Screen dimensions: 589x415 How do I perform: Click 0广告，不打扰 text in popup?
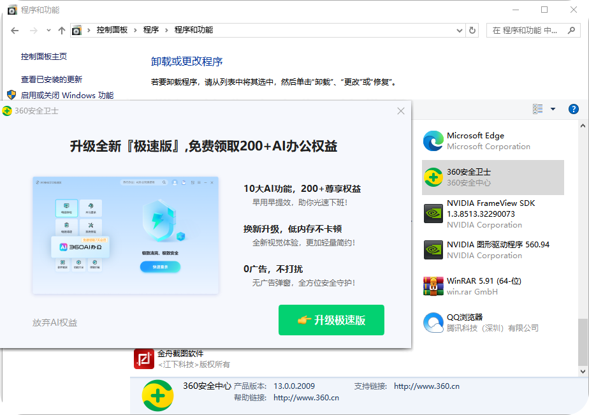point(273,269)
